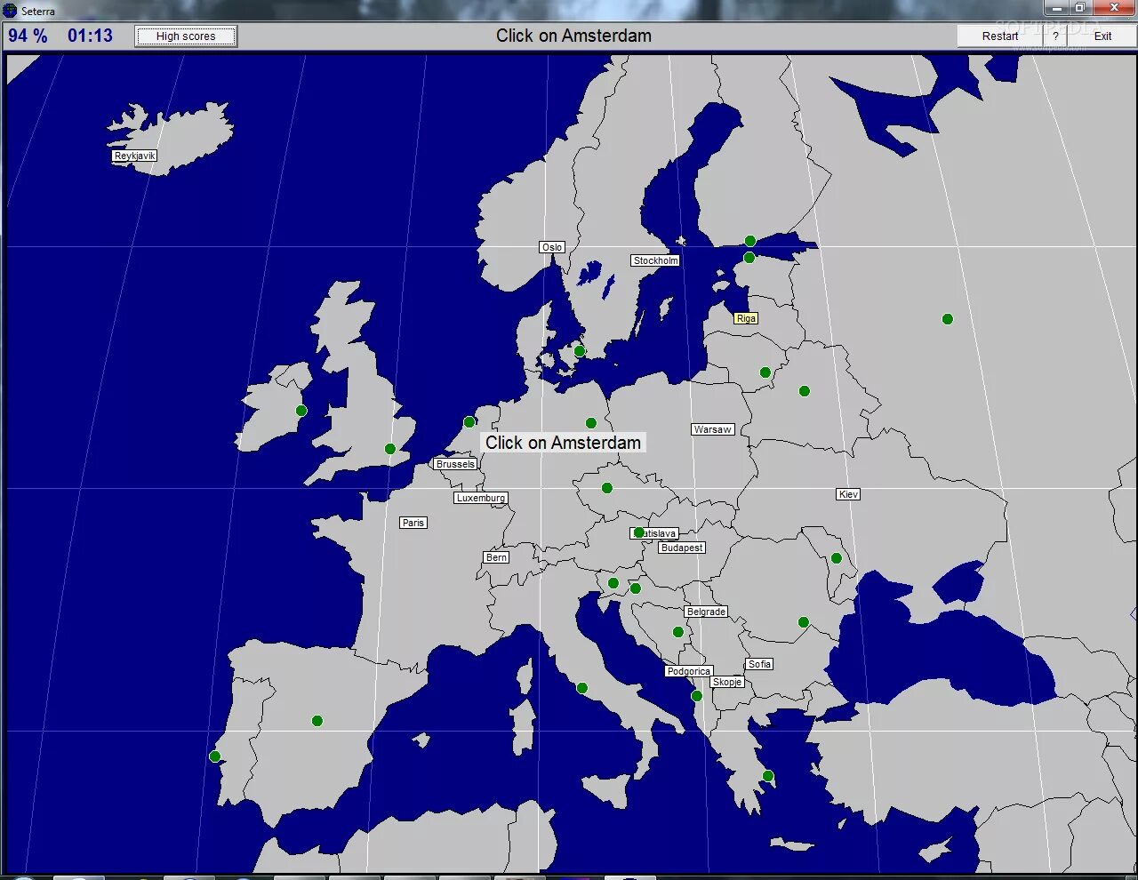
Task: Select the green Prague dot in Czechia
Action: coord(607,488)
